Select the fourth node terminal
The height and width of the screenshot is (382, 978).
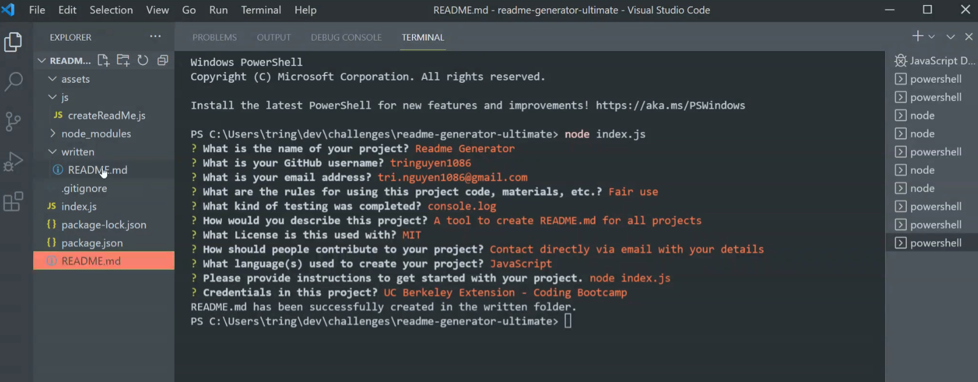pyautogui.click(x=932, y=188)
